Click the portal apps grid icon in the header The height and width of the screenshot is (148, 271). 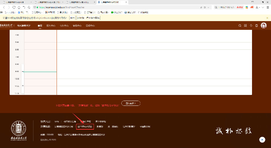(245, 25)
